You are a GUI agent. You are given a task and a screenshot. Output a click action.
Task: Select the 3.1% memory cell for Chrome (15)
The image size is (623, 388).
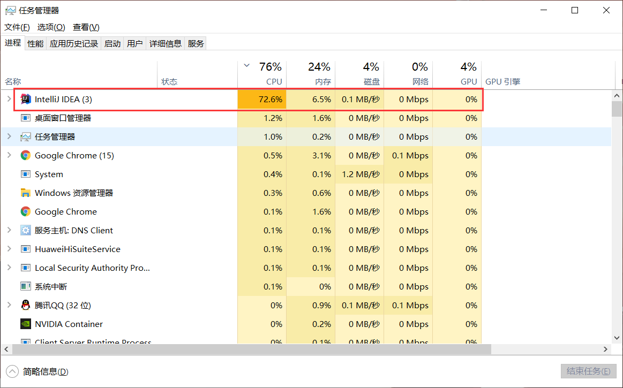pos(311,155)
